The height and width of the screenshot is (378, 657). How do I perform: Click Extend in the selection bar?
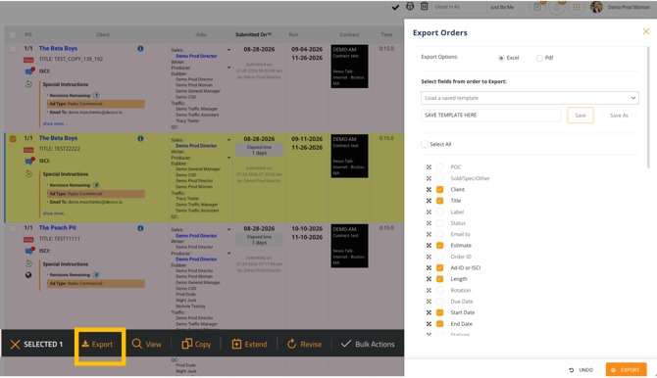pos(249,344)
